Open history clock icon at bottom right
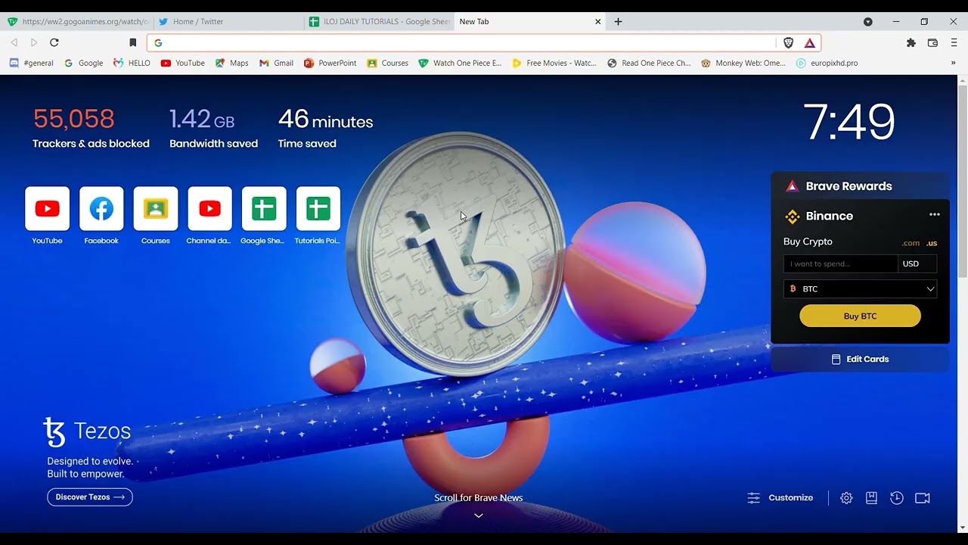Image resolution: width=968 pixels, height=545 pixels. [x=897, y=498]
